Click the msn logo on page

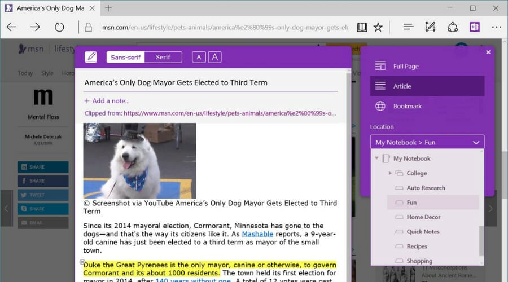tap(31, 49)
